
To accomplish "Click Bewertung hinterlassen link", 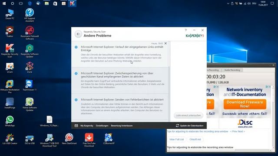I will point(122,126).
